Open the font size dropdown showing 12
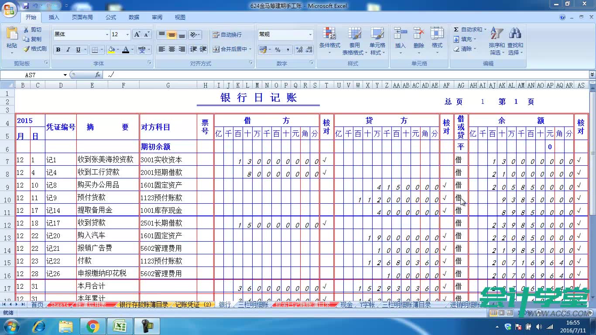Screen dimensions: 596x335 point(127,34)
